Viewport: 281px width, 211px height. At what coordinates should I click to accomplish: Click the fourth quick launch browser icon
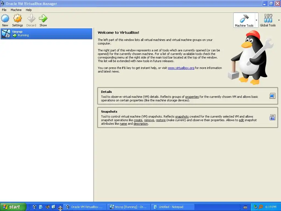54,207
